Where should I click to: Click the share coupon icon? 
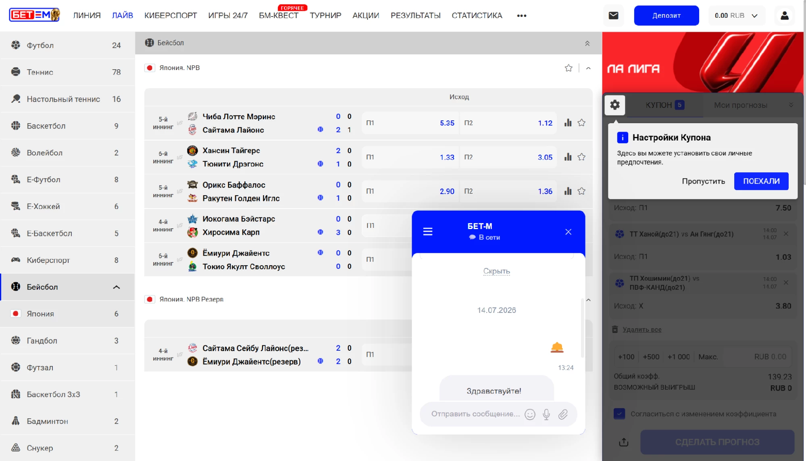623,442
